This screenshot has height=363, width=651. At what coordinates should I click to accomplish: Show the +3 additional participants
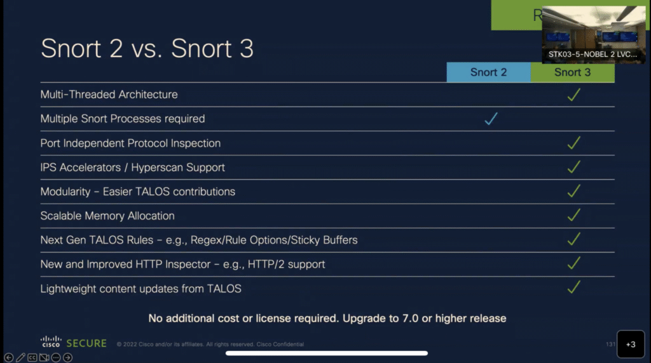pyautogui.click(x=631, y=344)
